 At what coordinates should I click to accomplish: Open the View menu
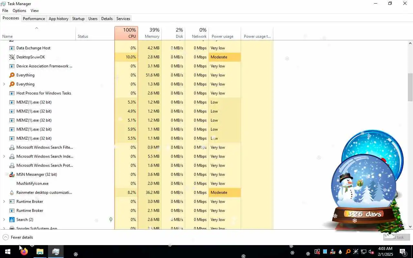pos(35,11)
